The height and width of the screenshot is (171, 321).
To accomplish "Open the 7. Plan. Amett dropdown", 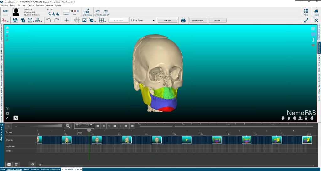I will (x=143, y=20).
